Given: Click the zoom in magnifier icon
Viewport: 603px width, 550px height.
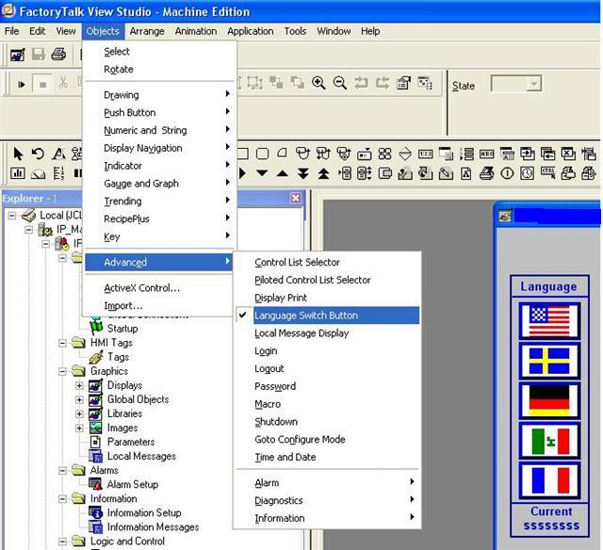Looking at the screenshot, I should [318, 83].
